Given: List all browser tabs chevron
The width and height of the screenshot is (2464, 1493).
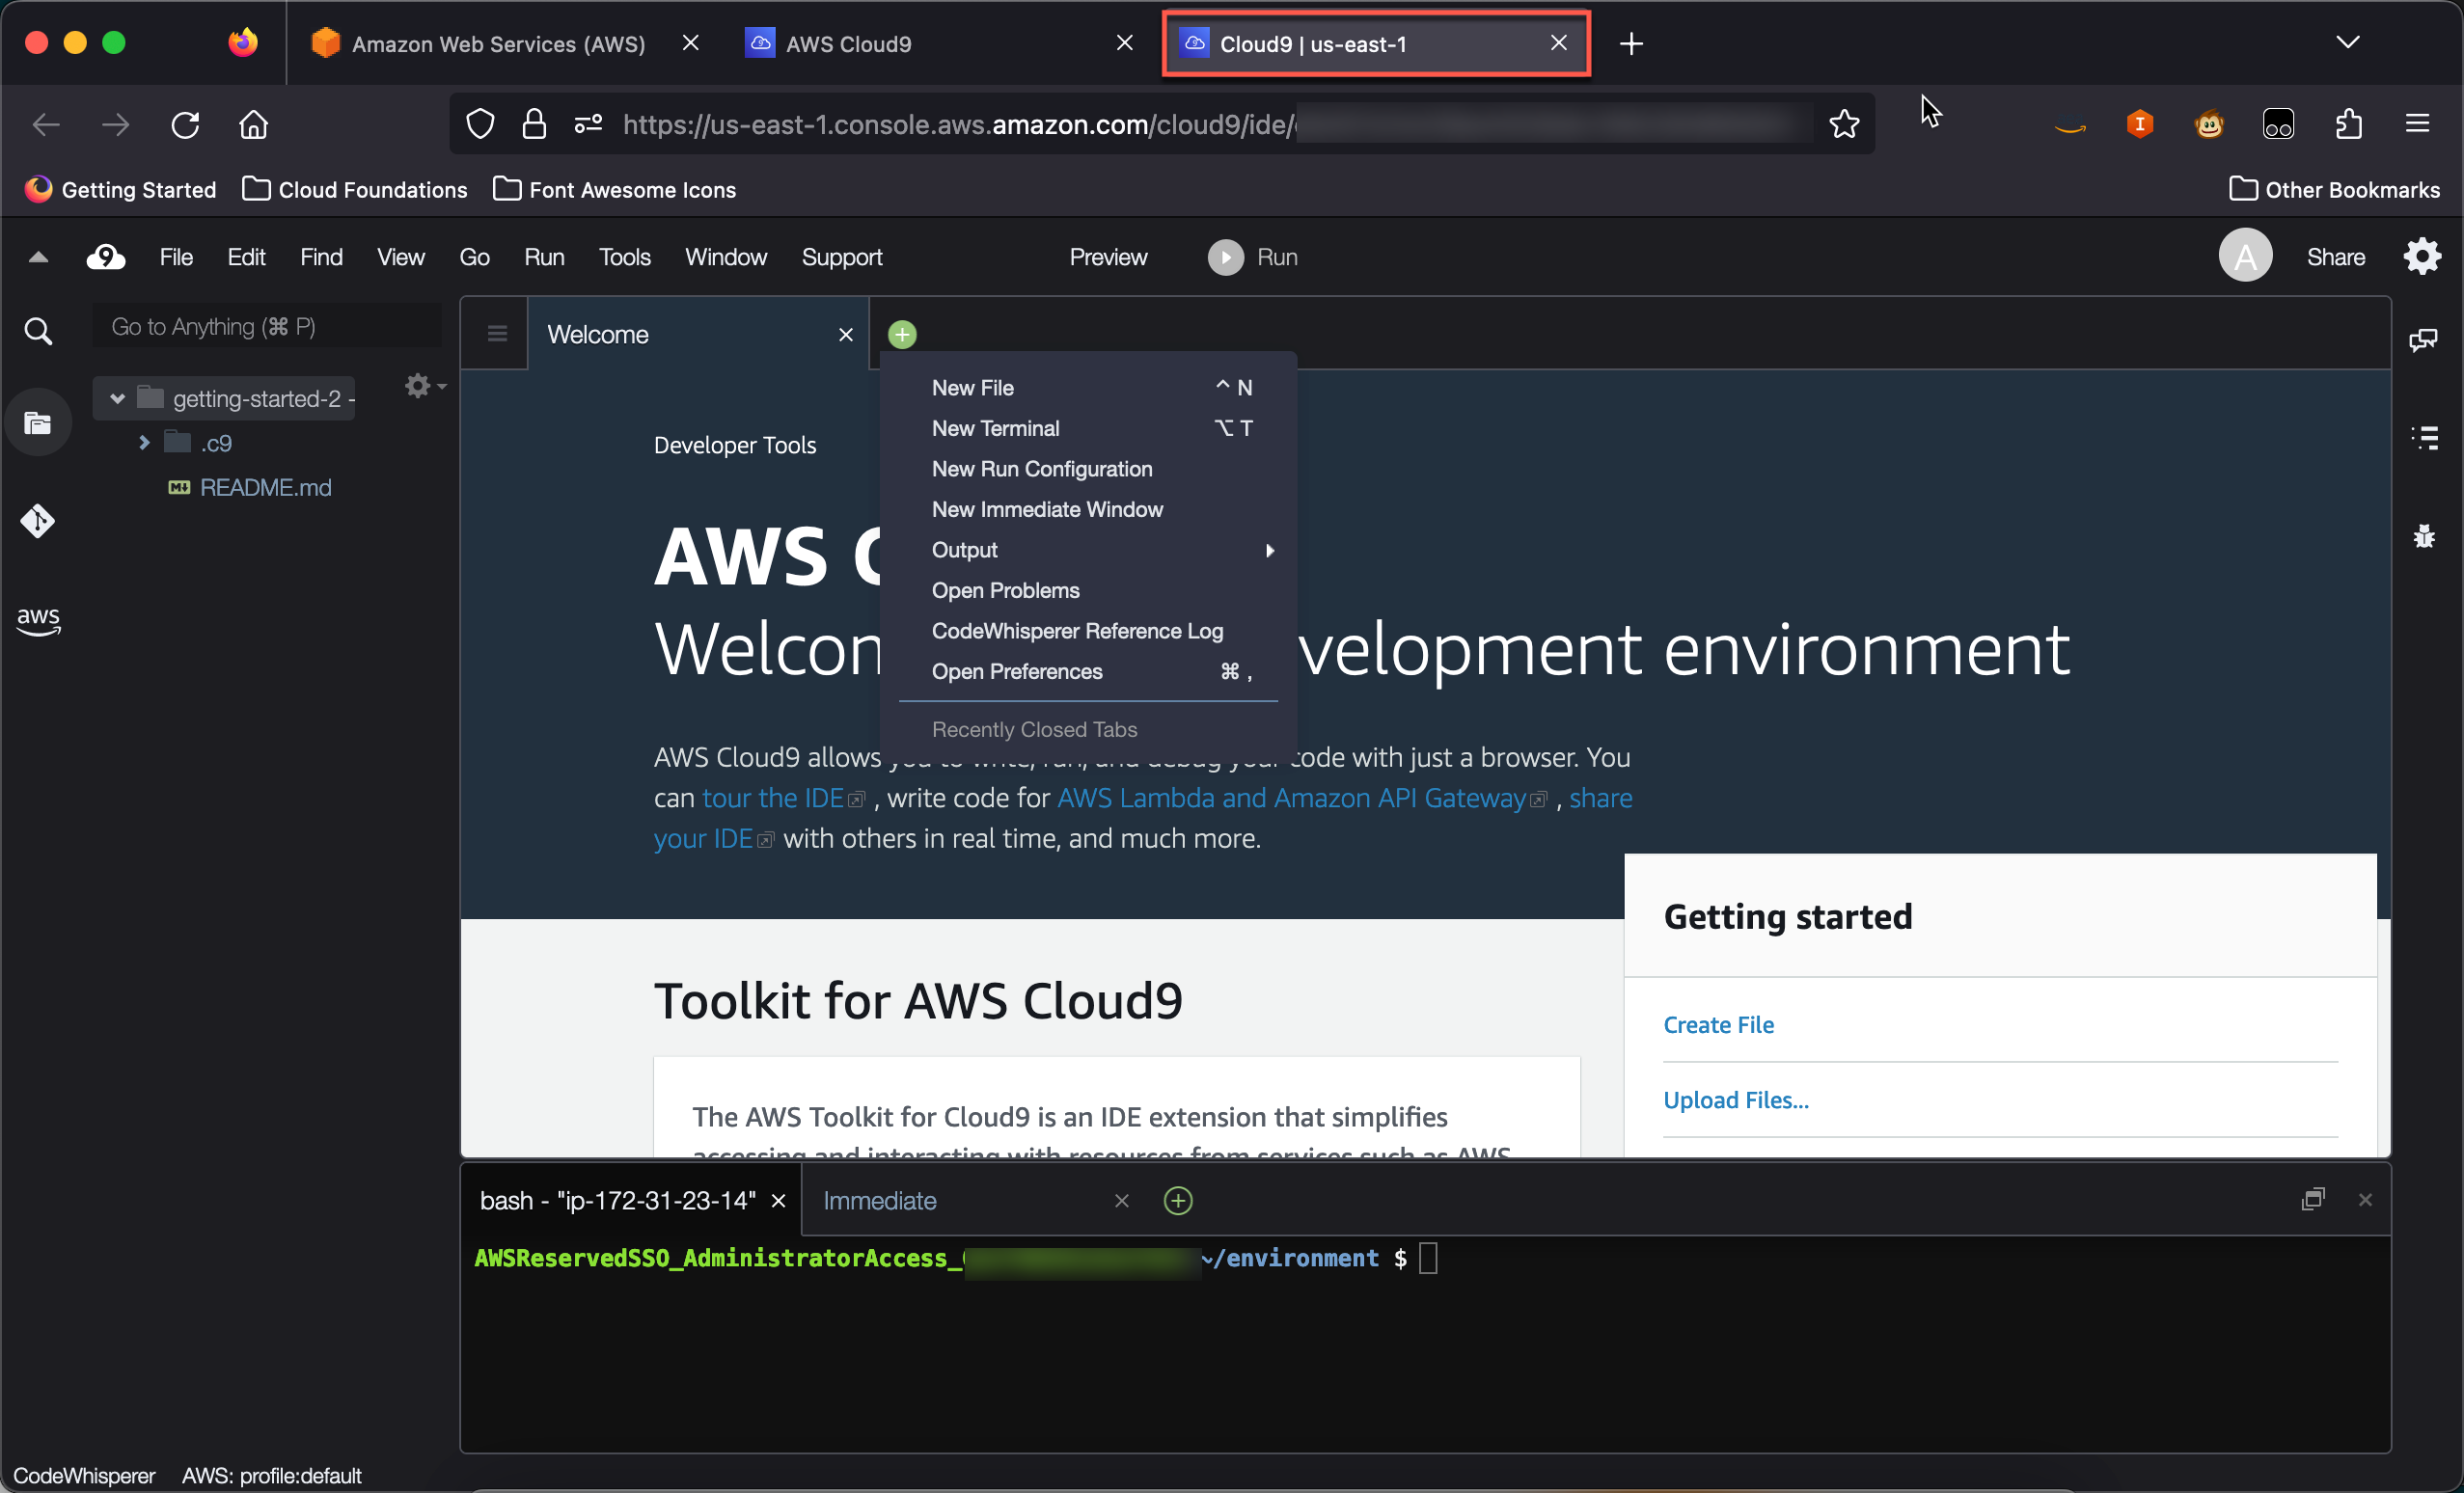Looking at the screenshot, I should [x=2348, y=42].
